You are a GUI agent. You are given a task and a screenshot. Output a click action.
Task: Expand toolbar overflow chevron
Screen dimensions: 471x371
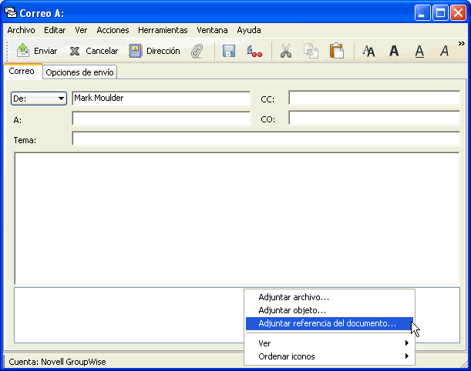461,45
